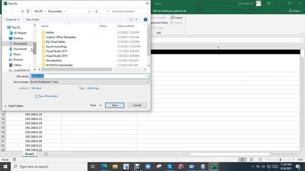Select the Visual Studio 2019 folder

point(56,56)
